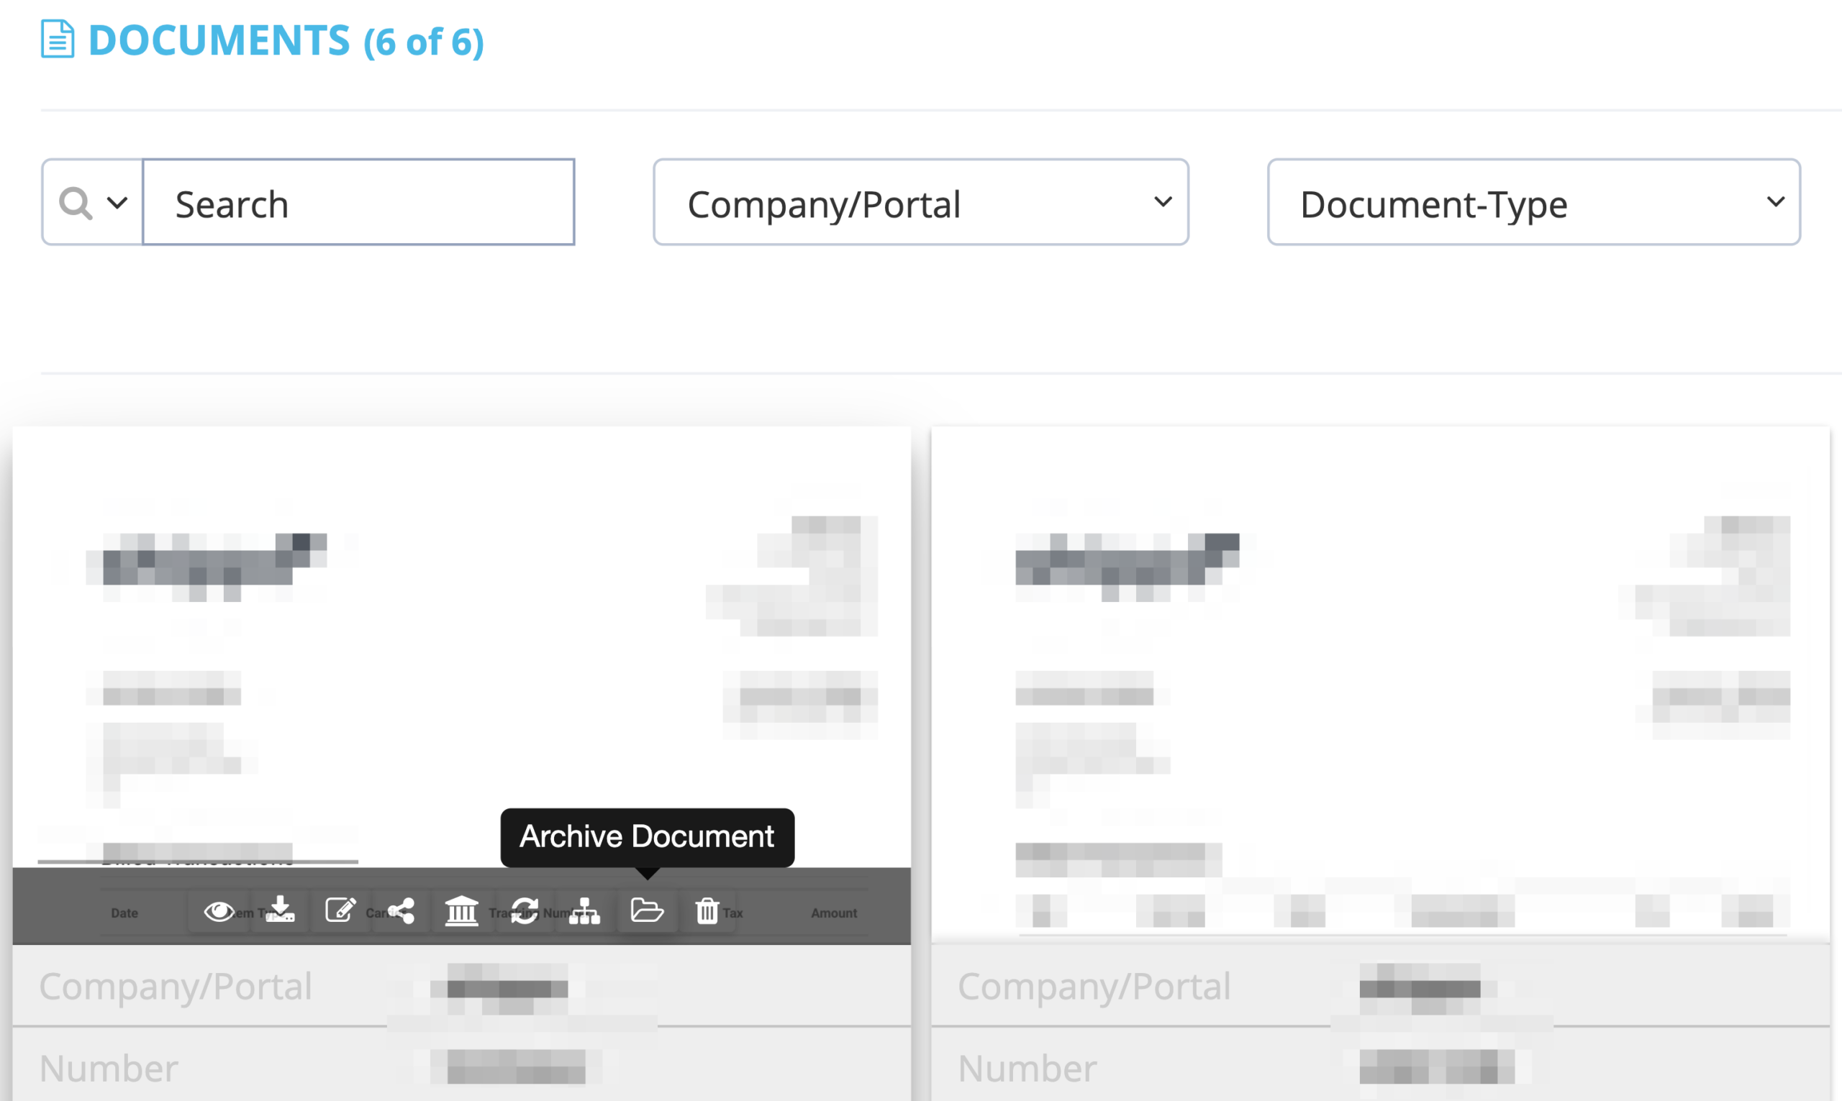Click into the Search text field
Viewport: 1842px width, 1101px height.
[x=358, y=202]
